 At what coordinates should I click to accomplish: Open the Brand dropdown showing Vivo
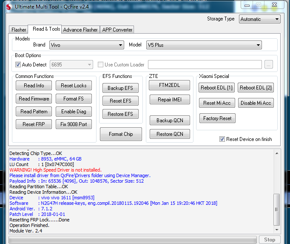point(87,45)
